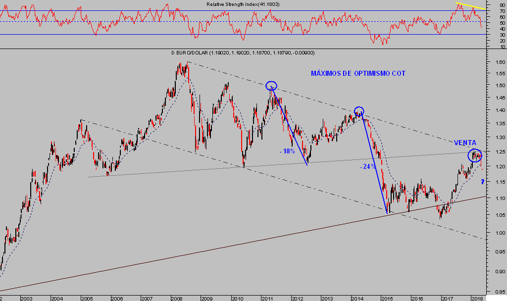Screen dimensions: 507x301
Task: Click the 2015 year label on time axis
Action: pyautogui.click(x=387, y=298)
